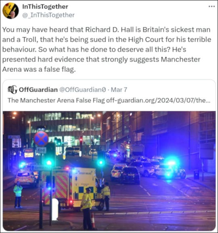
Task: Click the InThisTogether display name
Action: pyautogui.click(x=45, y=6)
